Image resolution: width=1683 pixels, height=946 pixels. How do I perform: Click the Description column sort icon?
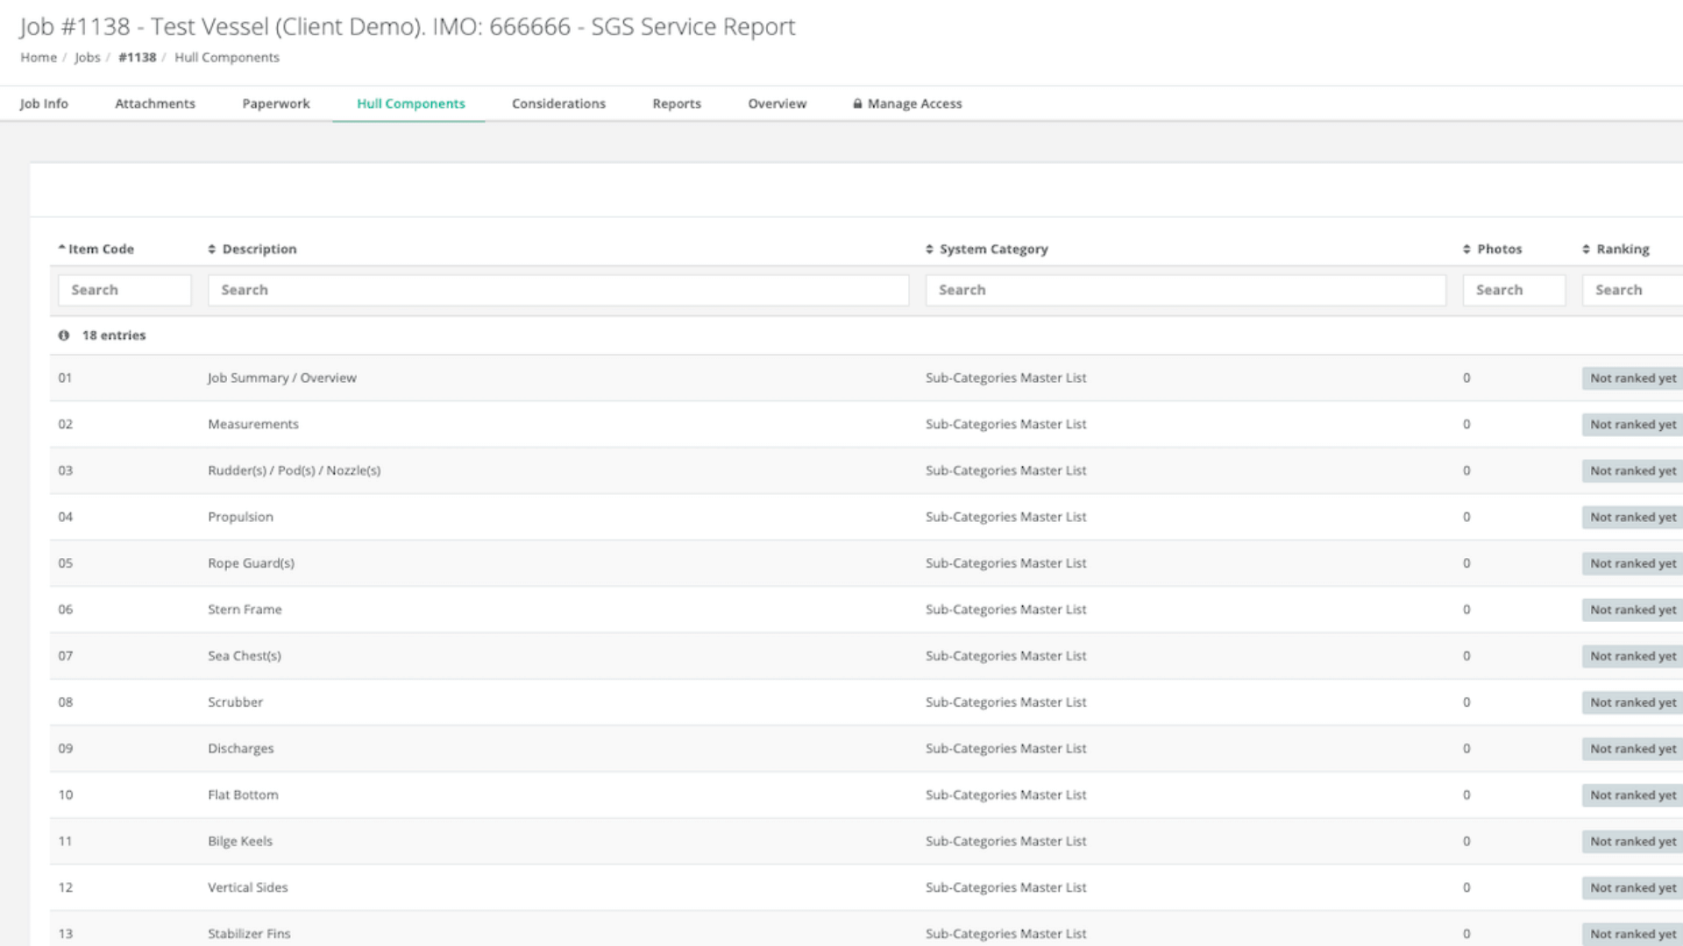(211, 250)
